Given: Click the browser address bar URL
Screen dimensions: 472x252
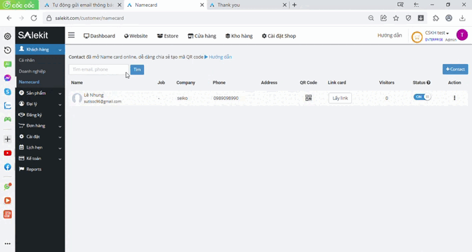Looking at the screenshot, I should coord(89,18).
